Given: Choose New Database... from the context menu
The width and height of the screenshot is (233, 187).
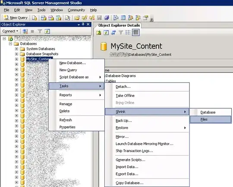Looking at the screenshot, I should tap(76, 63).
